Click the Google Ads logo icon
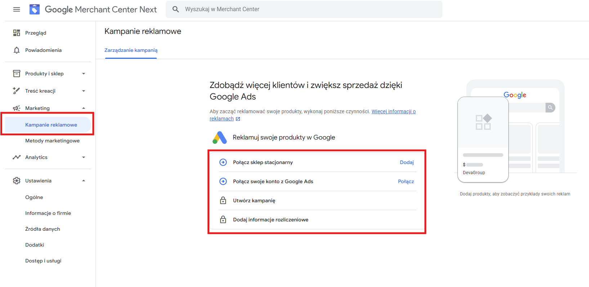 point(220,137)
